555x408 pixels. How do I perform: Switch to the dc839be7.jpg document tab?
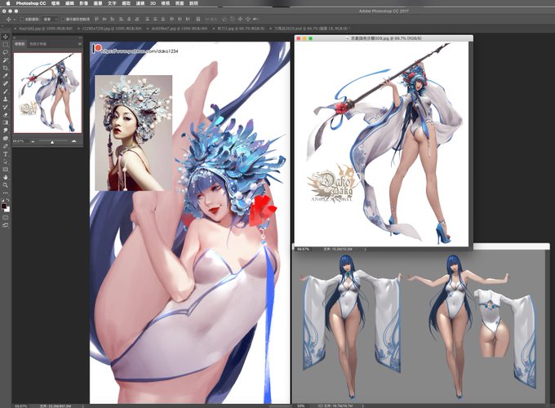179,29
